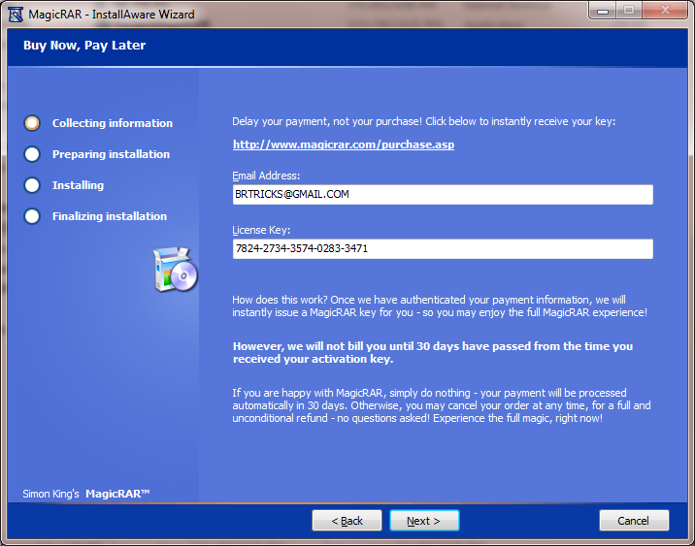Go to the previous page with Back
This screenshot has width=695, height=546.
347,521
